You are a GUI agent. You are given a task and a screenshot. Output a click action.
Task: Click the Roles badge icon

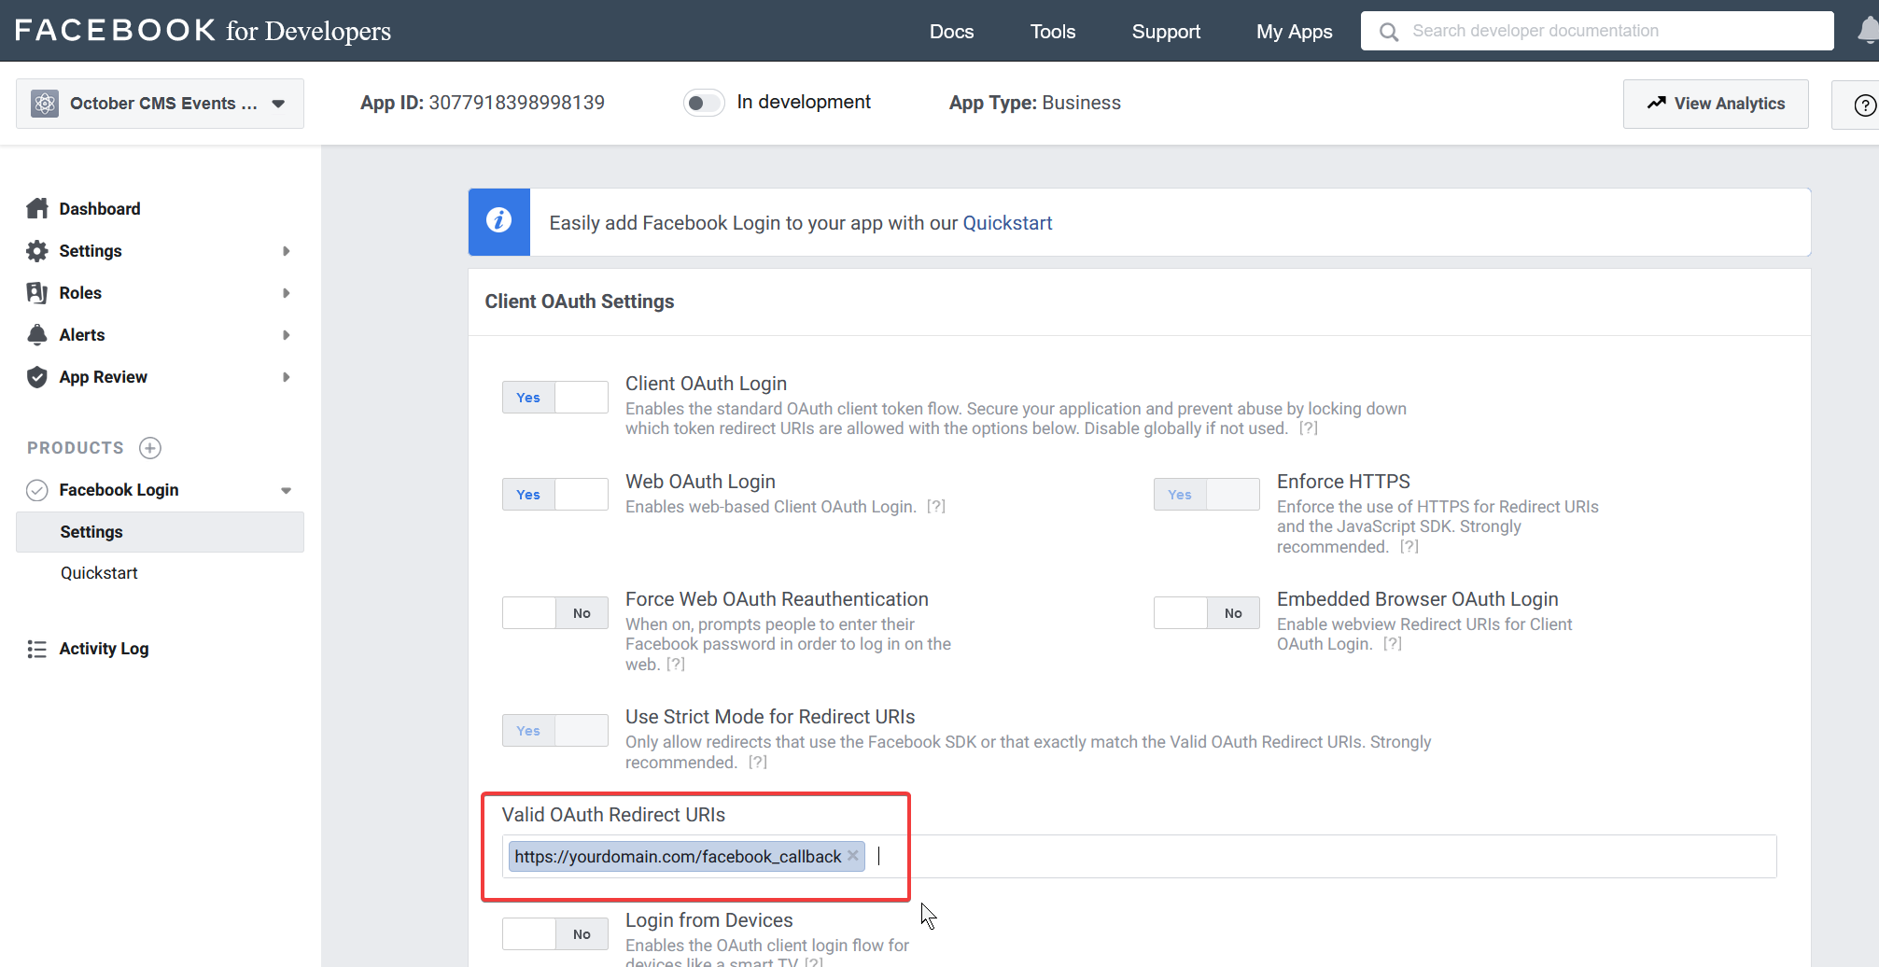(x=37, y=292)
